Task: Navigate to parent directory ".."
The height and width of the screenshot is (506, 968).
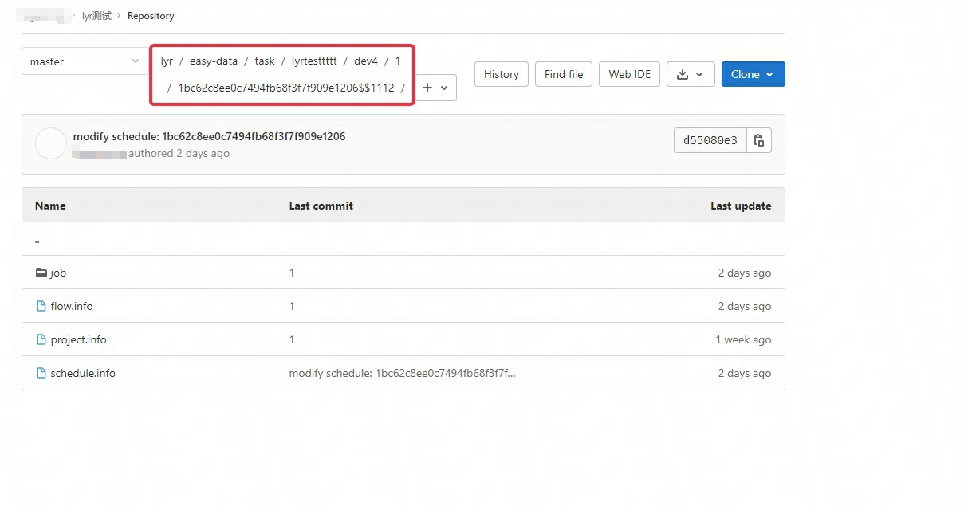Action: [37, 239]
